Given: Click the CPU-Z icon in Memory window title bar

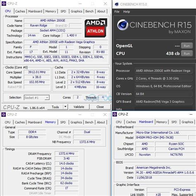Looking at the screenshot, I should (x=4, y=115).
